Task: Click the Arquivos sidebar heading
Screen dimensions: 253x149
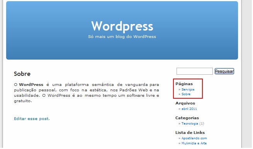Action: pos(185,103)
